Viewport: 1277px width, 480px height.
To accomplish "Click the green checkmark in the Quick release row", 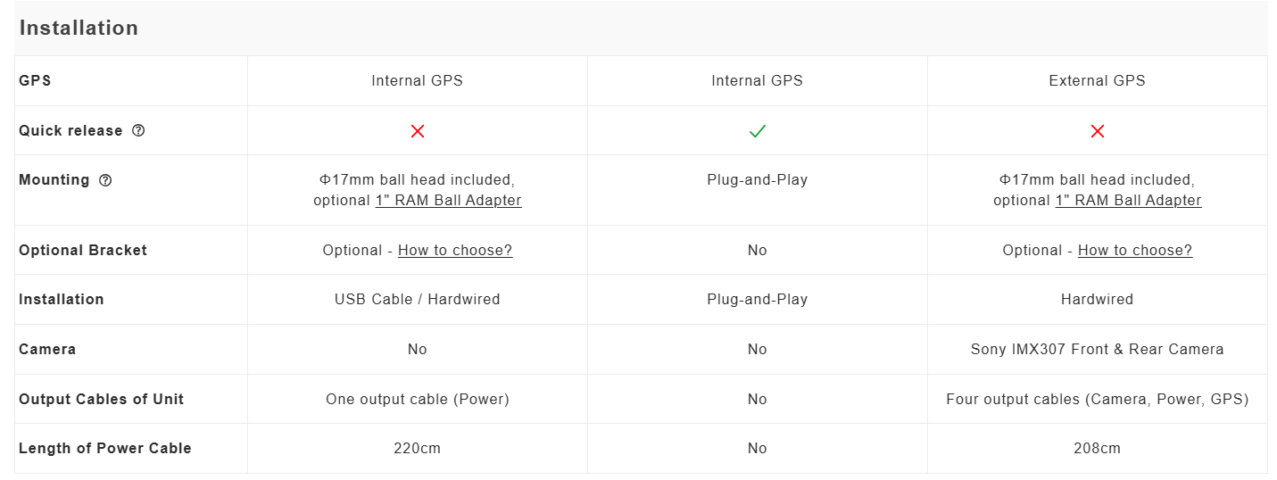I will [757, 131].
